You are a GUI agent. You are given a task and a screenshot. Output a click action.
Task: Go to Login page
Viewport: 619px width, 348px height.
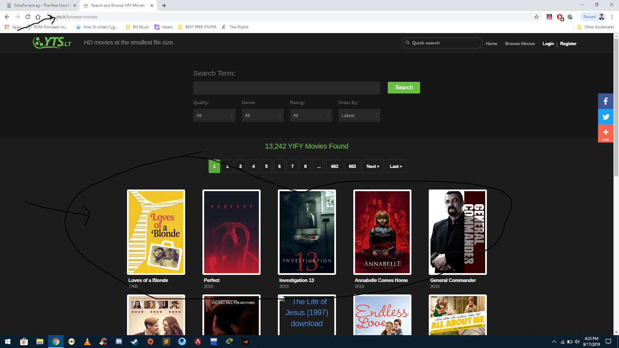548,44
